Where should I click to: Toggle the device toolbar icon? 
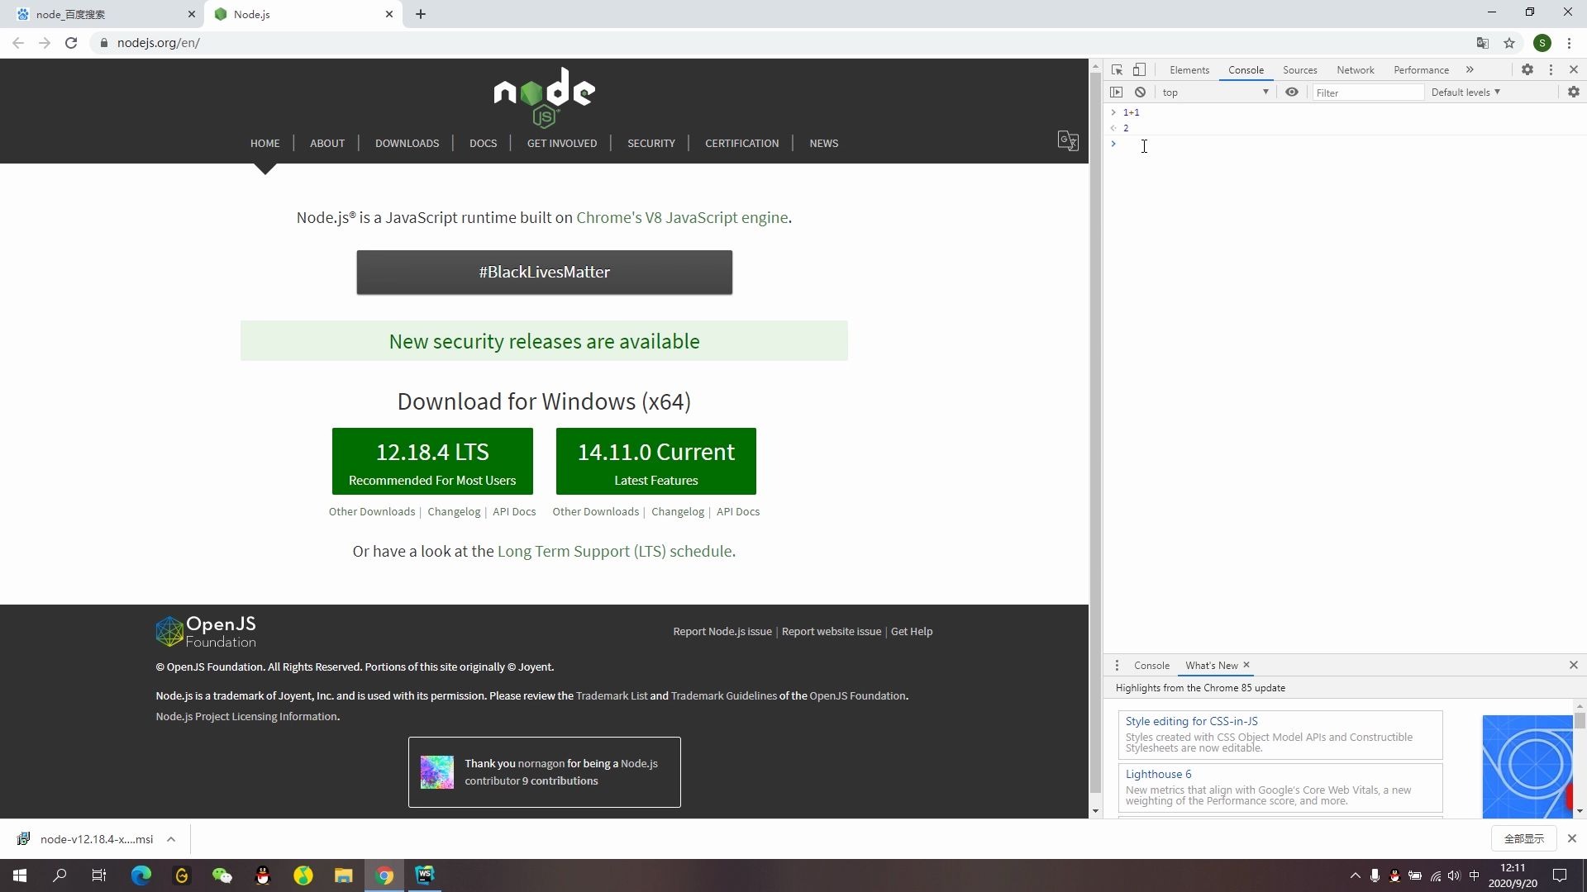point(1139,70)
